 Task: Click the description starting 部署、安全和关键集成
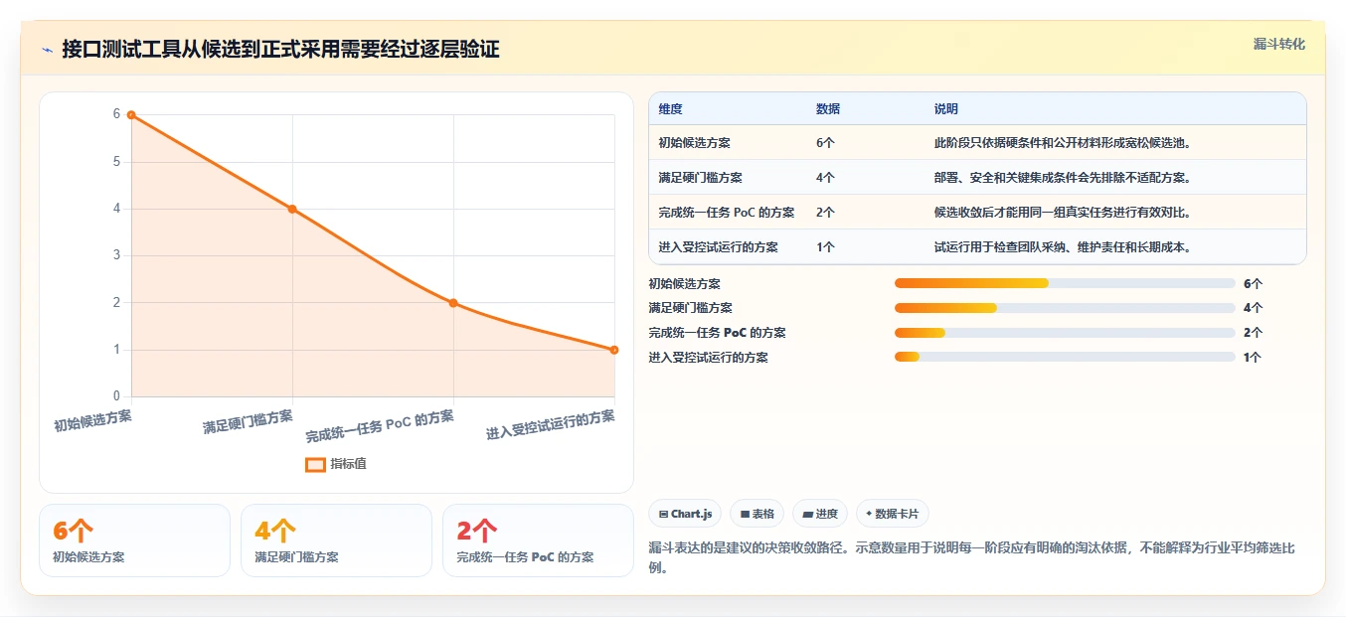(1063, 178)
